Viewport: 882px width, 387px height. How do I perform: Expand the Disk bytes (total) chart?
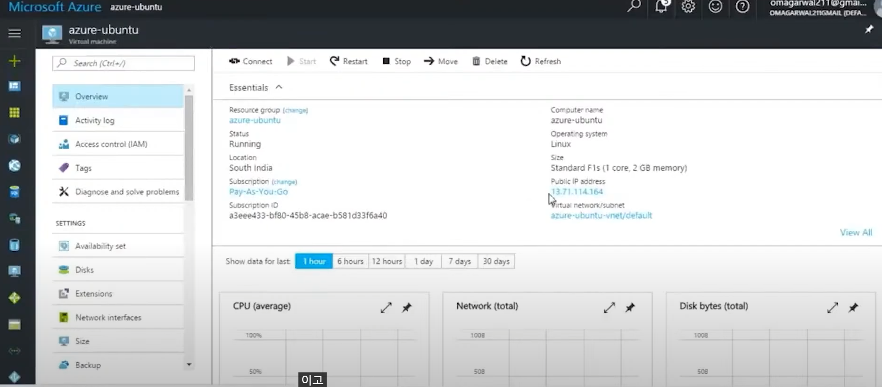tap(833, 308)
